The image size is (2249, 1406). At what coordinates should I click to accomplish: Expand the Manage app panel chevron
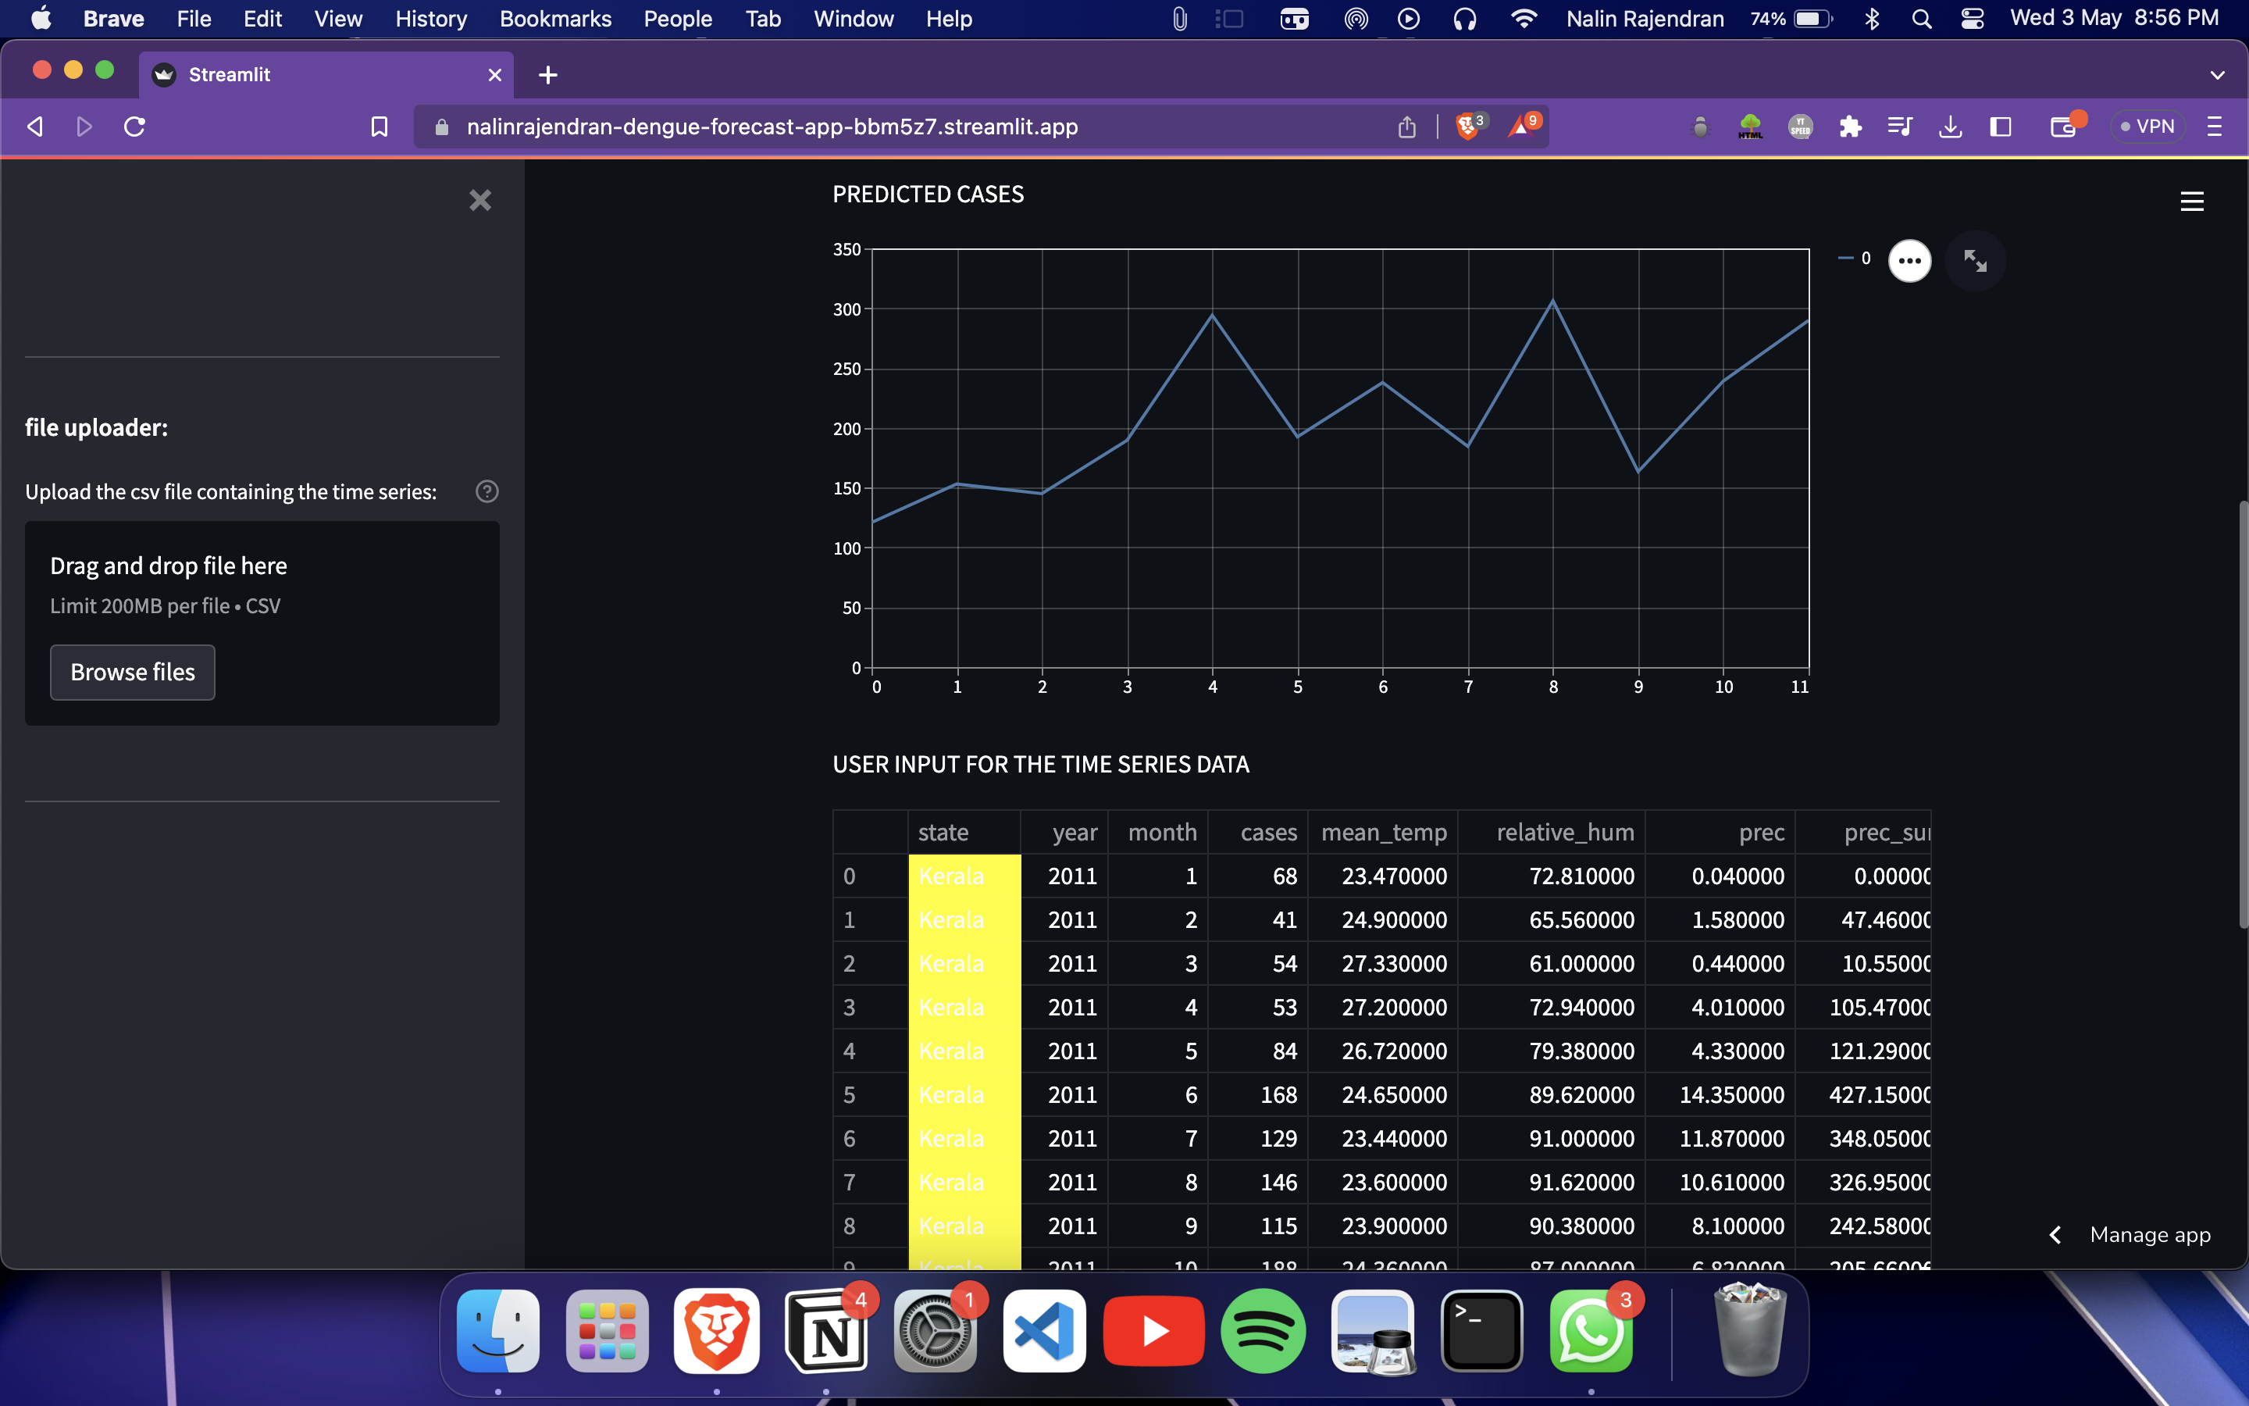2055,1235
